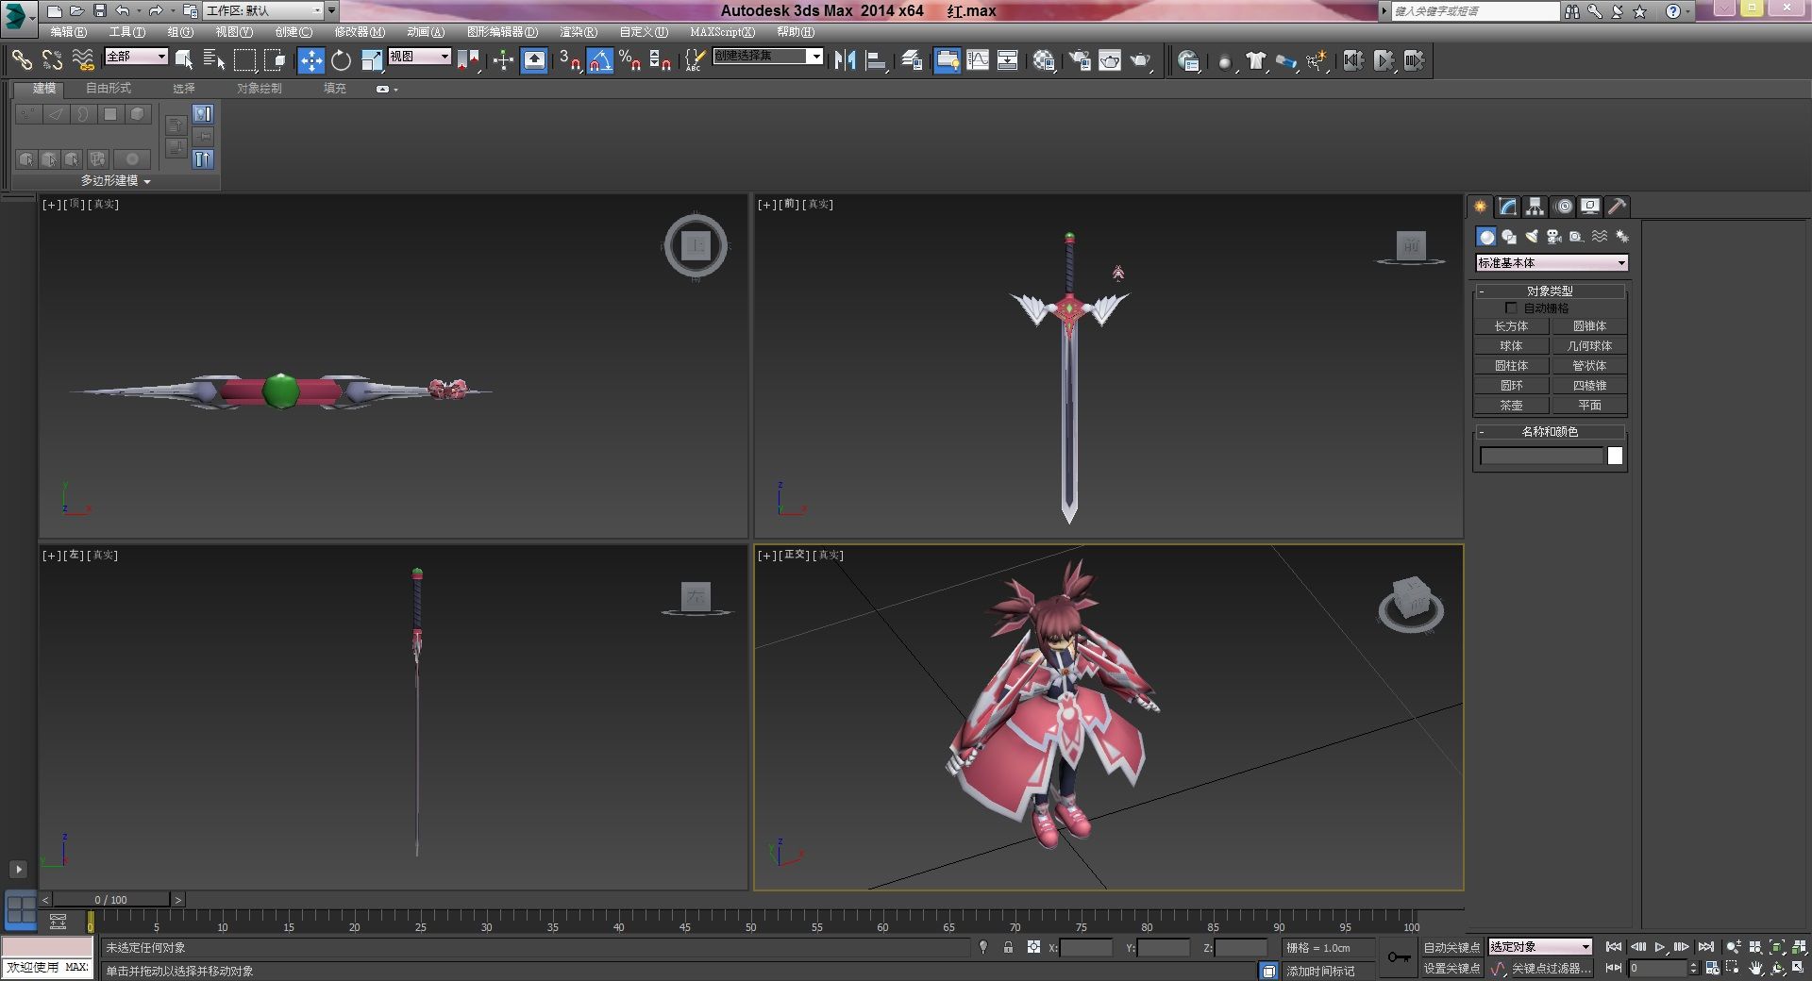Click 设置关键点 button
Screen dimensions: 1812x981
pyautogui.click(x=1451, y=969)
